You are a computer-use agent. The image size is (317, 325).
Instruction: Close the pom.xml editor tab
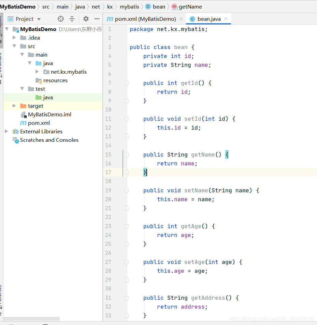click(x=181, y=19)
